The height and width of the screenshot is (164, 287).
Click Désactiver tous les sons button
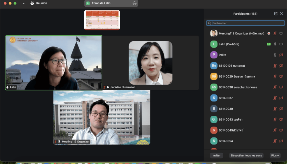[x=246, y=155]
